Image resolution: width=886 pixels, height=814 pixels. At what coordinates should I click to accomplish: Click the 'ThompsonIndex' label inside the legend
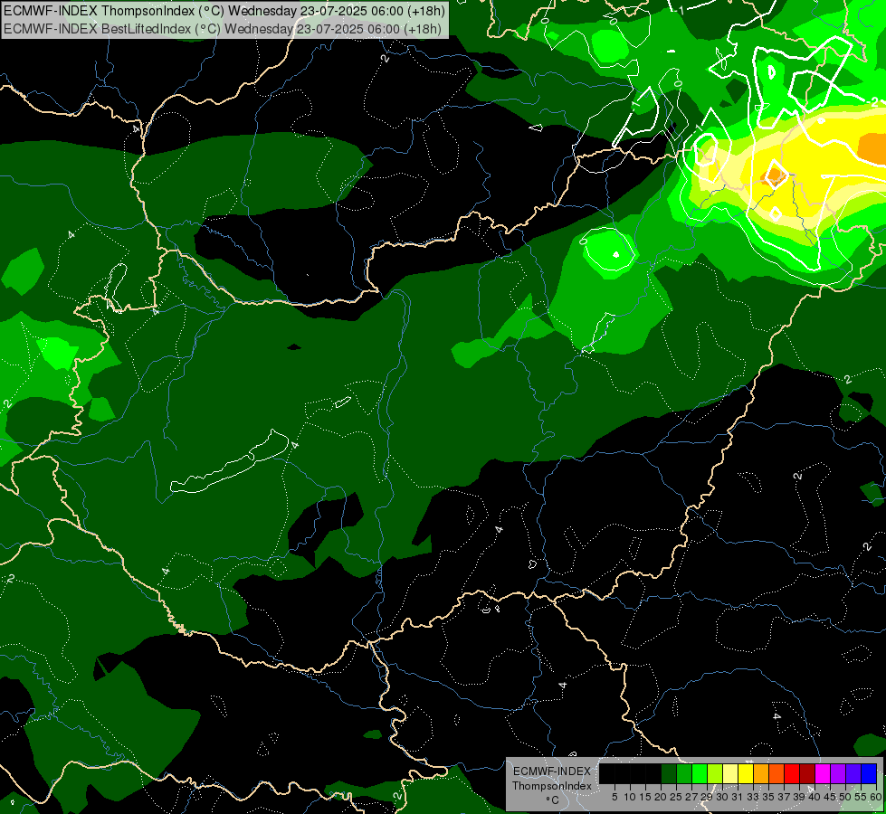point(552,786)
